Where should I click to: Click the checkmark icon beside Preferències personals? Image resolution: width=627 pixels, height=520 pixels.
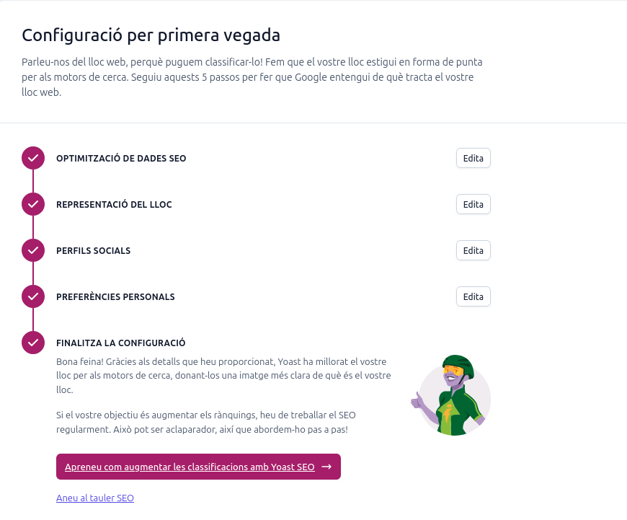coord(33,296)
